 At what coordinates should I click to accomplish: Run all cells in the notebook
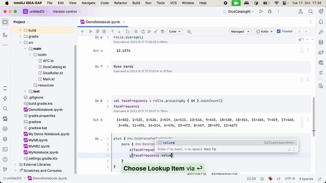149,32
